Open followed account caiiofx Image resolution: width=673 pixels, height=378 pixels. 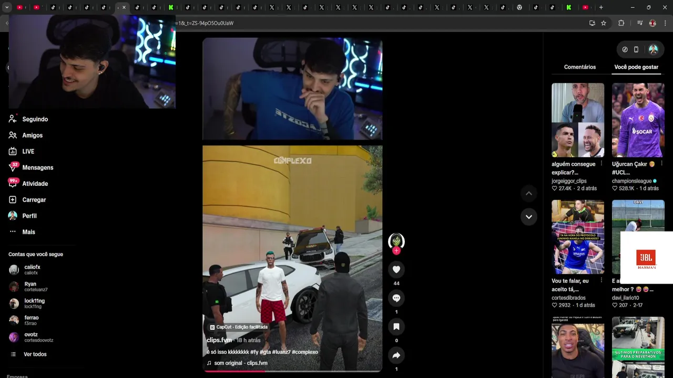32,270
